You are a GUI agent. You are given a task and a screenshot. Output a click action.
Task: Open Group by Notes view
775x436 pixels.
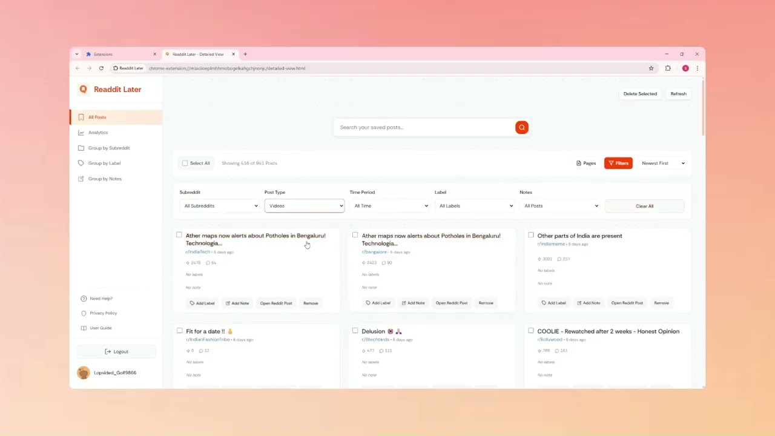(x=116, y=179)
